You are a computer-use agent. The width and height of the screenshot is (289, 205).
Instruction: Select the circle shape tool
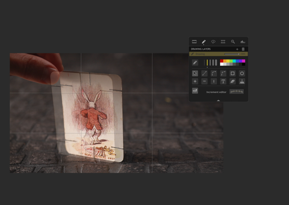coord(242,74)
